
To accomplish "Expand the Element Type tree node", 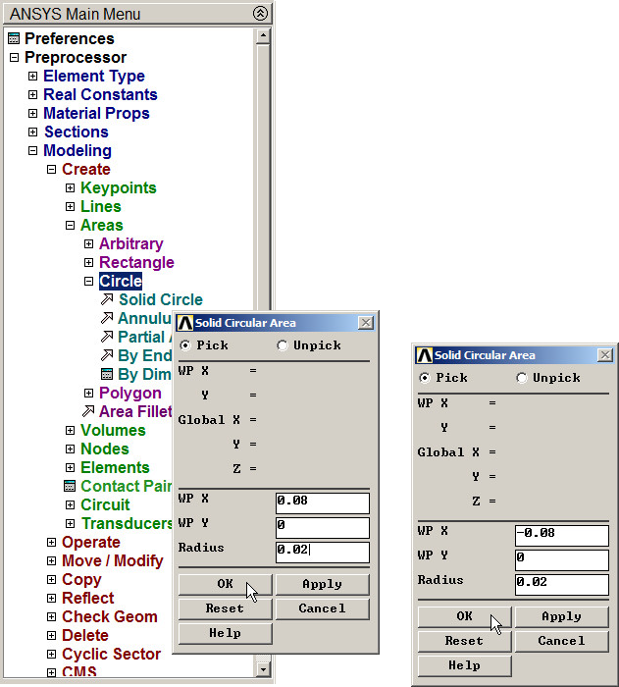I will [x=32, y=77].
